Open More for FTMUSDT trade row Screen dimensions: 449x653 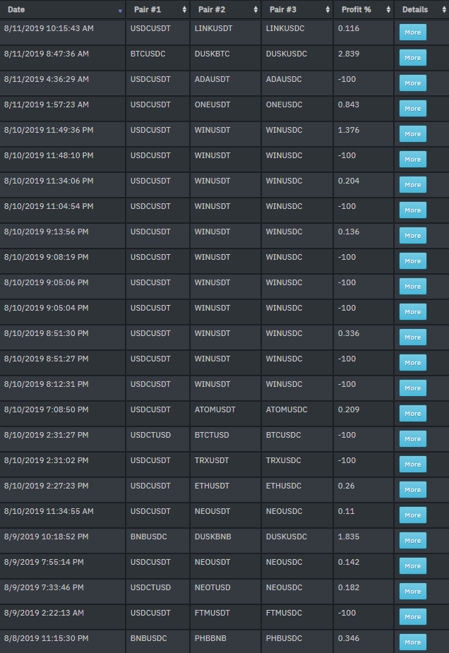413,617
